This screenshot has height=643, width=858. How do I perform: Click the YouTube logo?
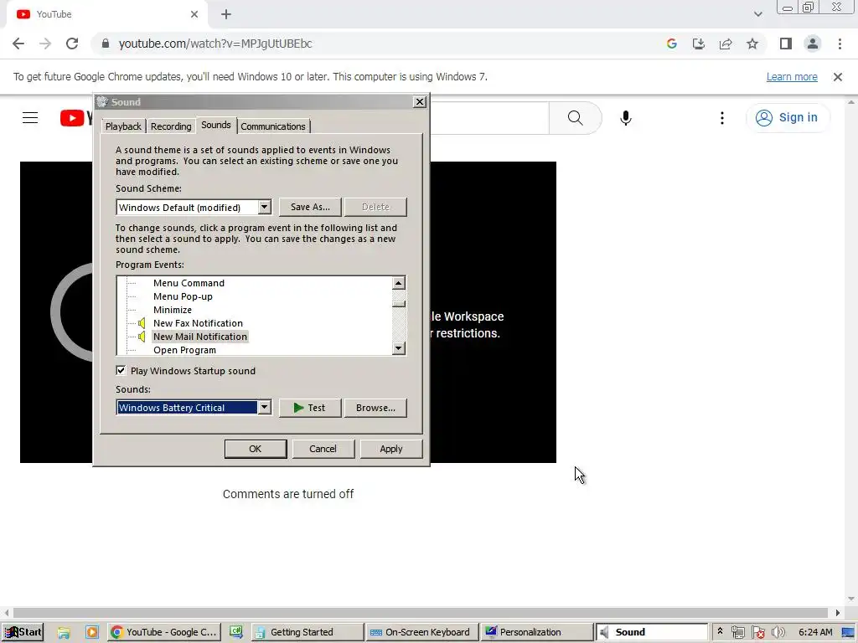pyautogui.click(x=76, y=117)
